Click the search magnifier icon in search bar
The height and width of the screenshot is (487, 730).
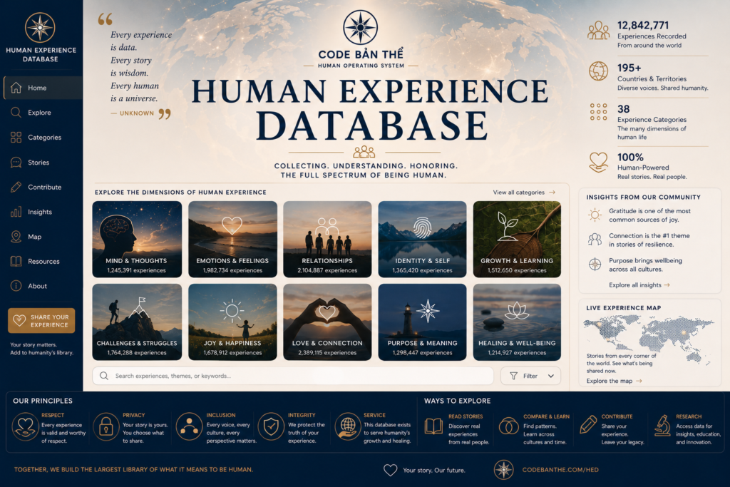coord(104,376)
